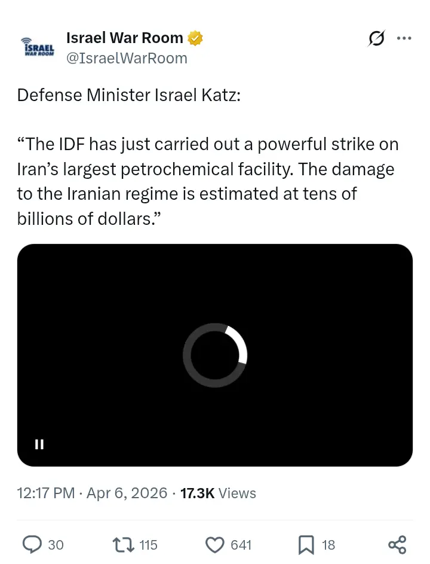Toggle the heart Like icon
The height and width of the screenshot is (564, 430).
(x=214, y=544)
